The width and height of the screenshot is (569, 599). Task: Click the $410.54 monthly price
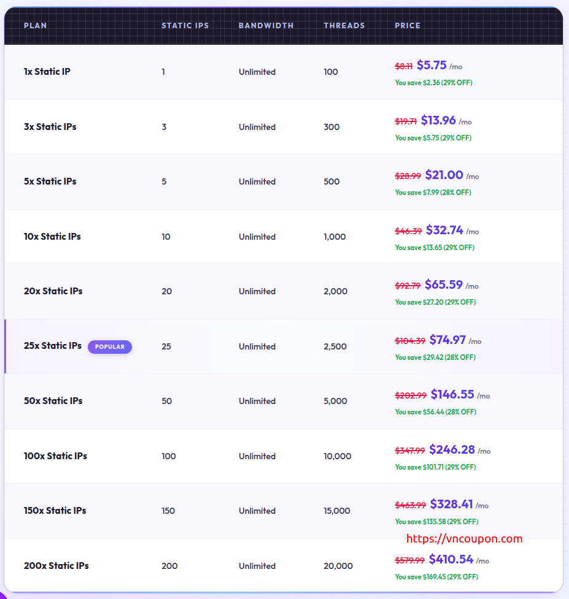(451, 559)
